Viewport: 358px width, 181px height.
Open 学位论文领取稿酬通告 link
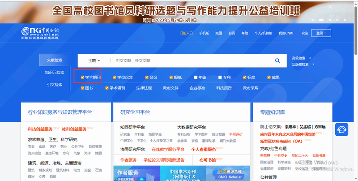tap(164, 160)
